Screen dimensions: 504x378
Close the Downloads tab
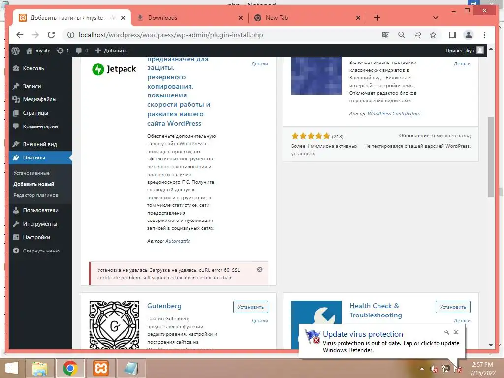(240, 18)
